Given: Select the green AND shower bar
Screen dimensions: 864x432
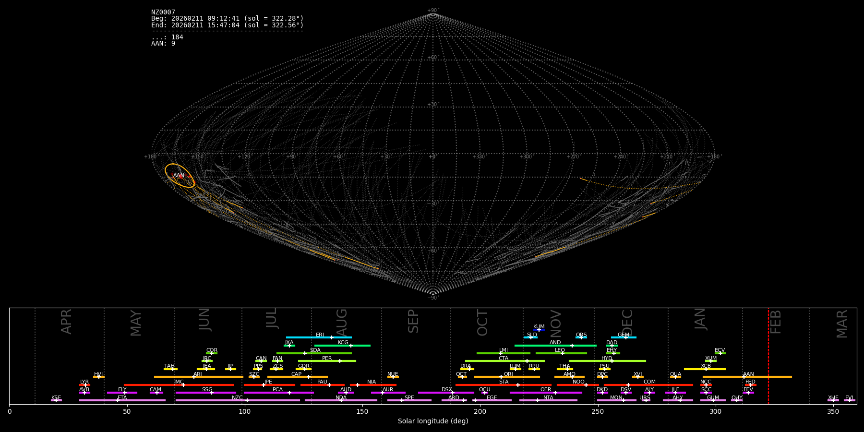Looking at the screenshot, I should click(555, 346).
